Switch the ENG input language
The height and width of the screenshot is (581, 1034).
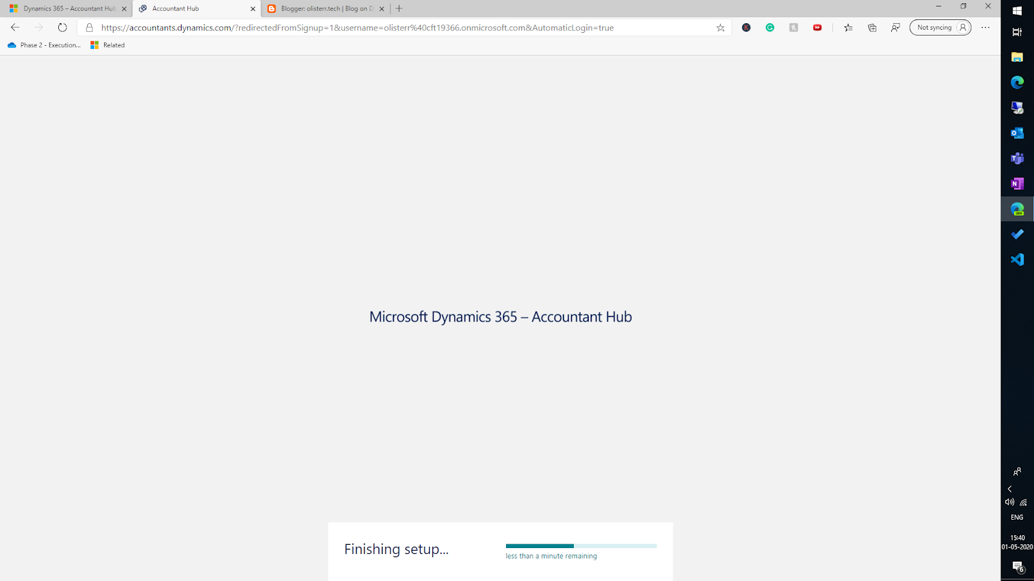tap(1017, 518)
